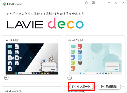Open the home icon in title bar
The height and width of the screenshot is (93, 127).
(x=86, y=3)
